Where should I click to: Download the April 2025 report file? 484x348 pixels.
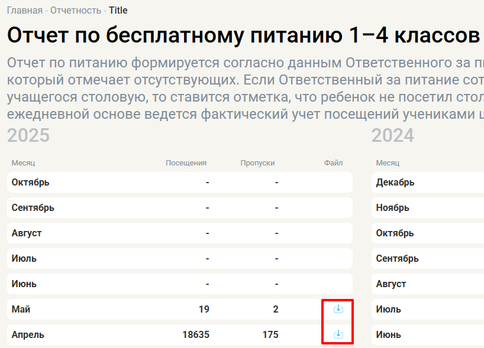[338, 334]
